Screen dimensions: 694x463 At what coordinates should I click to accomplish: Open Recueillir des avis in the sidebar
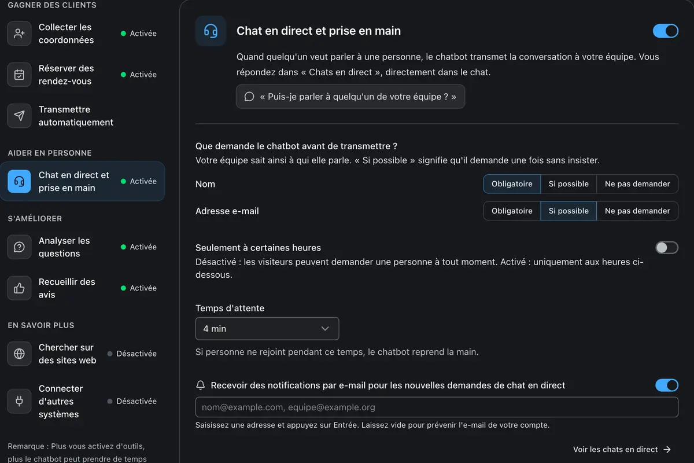(82, 288)
